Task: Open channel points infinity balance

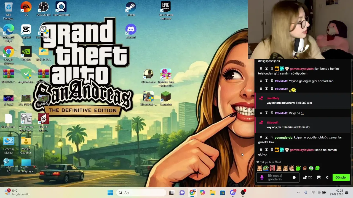Action: (x=307, y=177)
